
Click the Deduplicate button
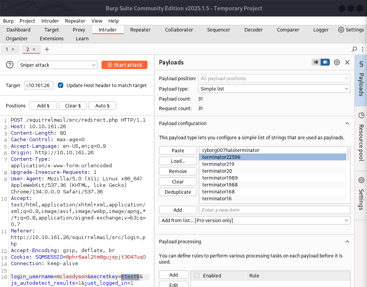(178, 192)
